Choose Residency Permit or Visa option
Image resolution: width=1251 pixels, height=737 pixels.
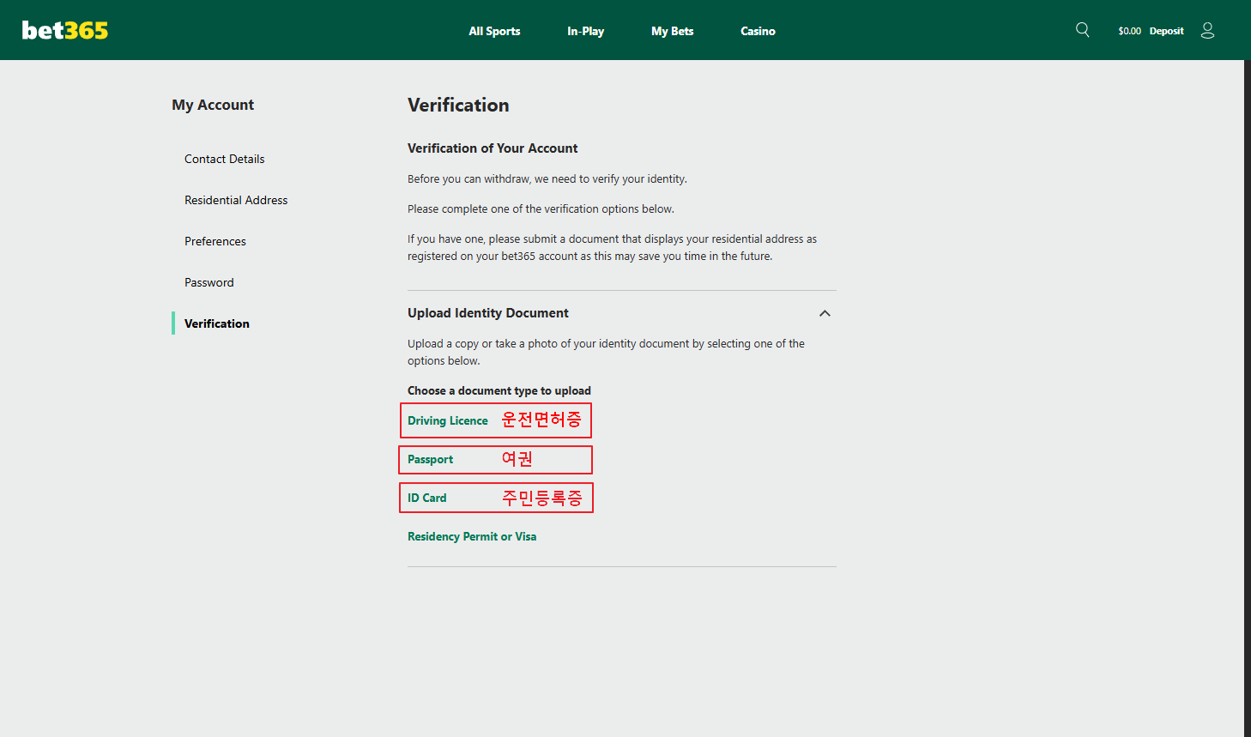pos(472,536)
